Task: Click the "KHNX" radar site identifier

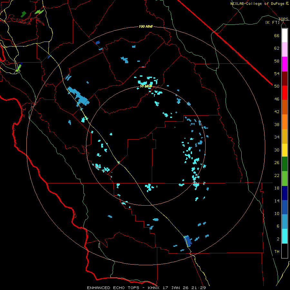Action: pos(154,288)
